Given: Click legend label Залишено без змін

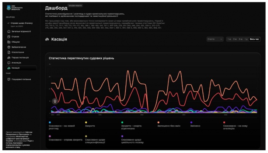Looking at the screenshot, I should (x=169, y=126).
